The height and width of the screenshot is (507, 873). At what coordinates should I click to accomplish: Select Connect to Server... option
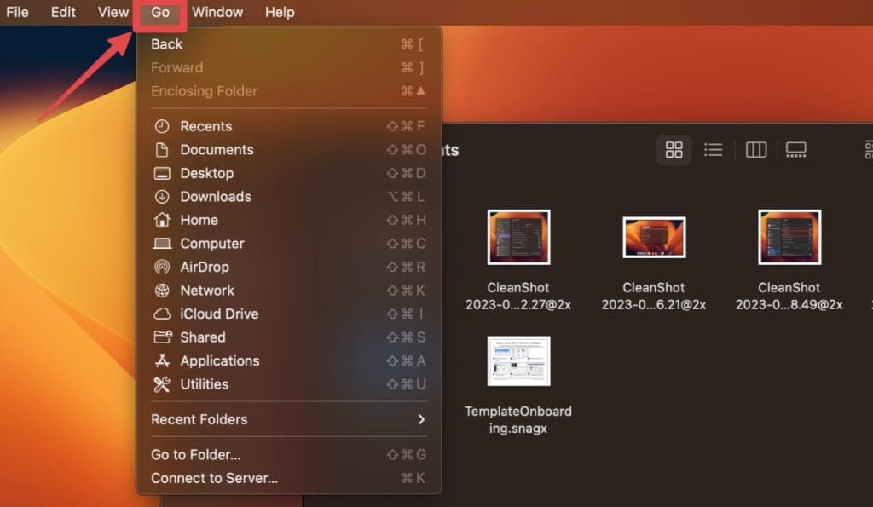tap(214, 478)
